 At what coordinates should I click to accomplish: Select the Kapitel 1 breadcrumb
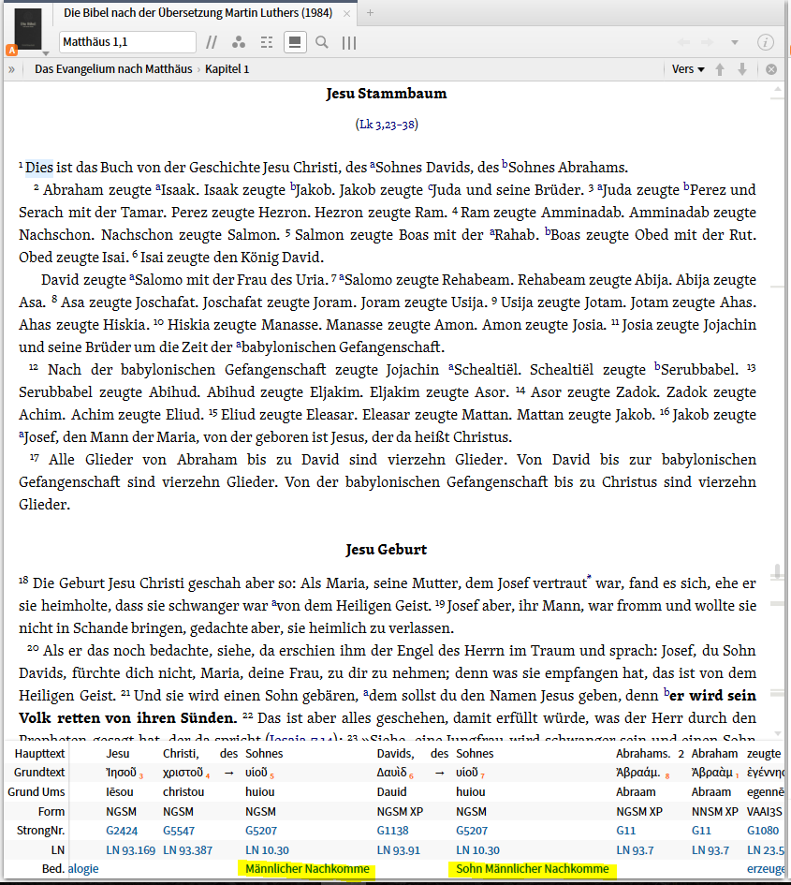[x=227, y=69]
